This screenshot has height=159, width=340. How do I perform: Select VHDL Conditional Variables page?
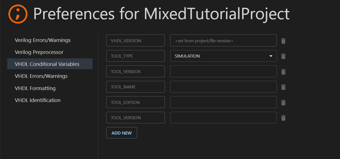[47, 64]
